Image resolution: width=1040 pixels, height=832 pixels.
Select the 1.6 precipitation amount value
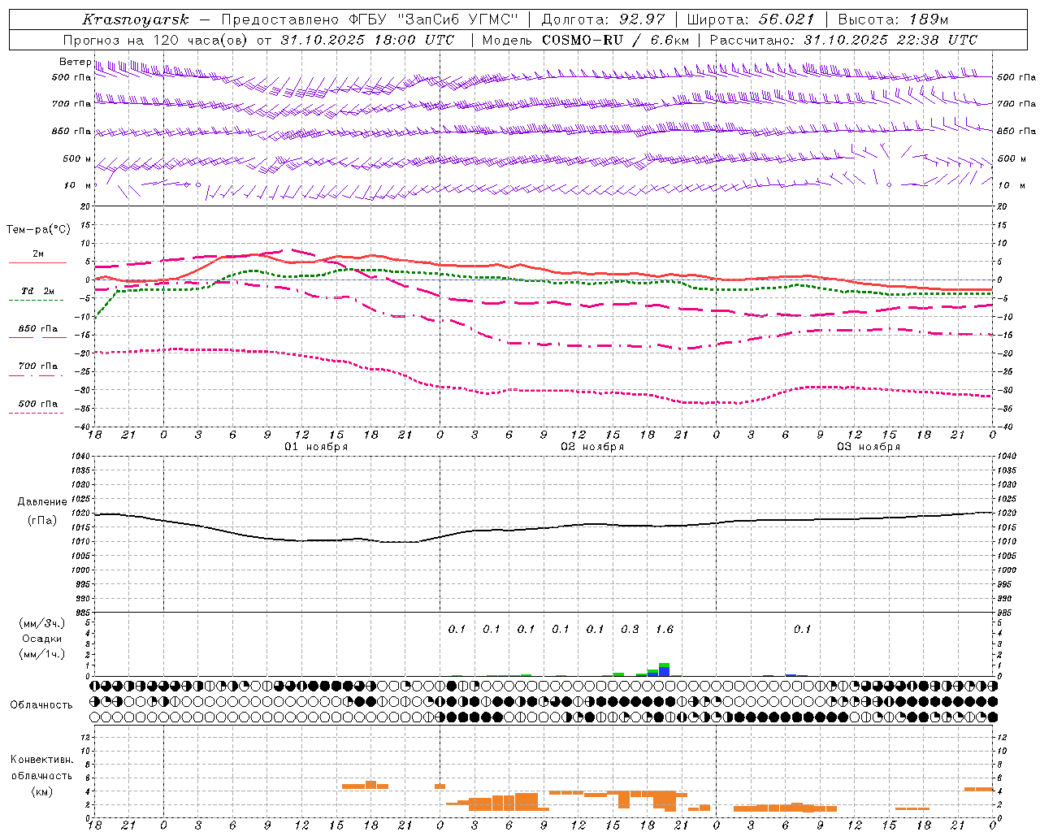pos(665,629)
